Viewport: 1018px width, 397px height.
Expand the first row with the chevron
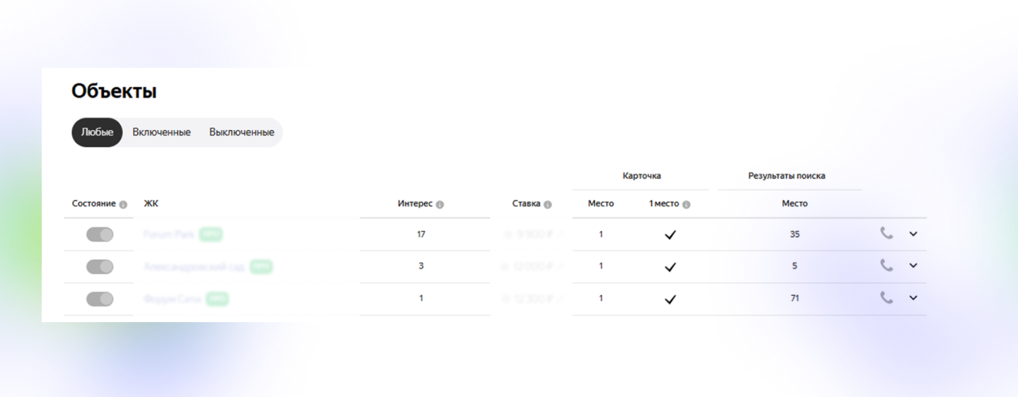click(x=913, y=234)
